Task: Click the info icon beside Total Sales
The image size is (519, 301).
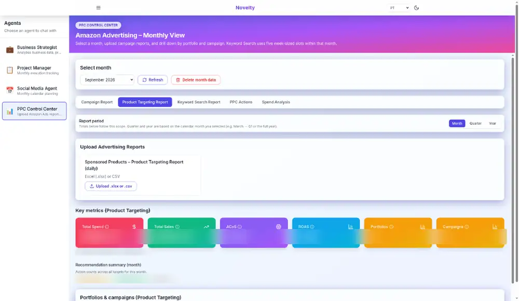Action: pos(177,227)
